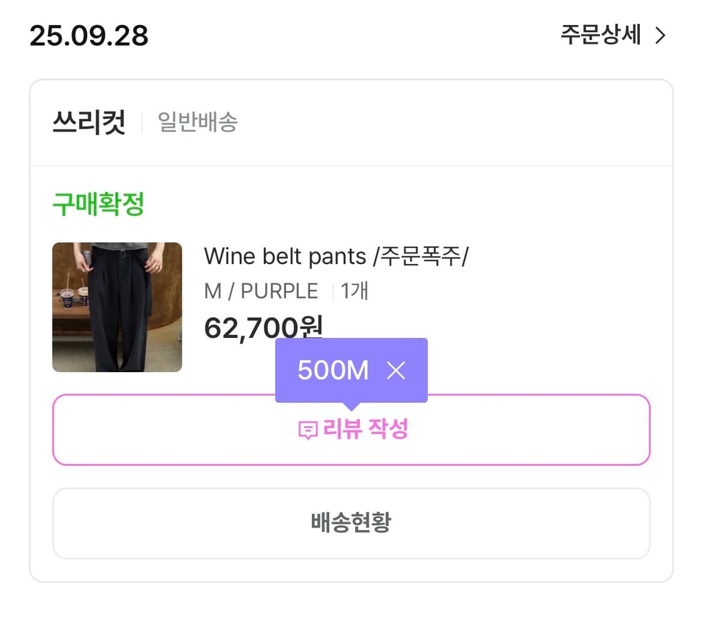Click the 62,700원 price

pos(262,327)
